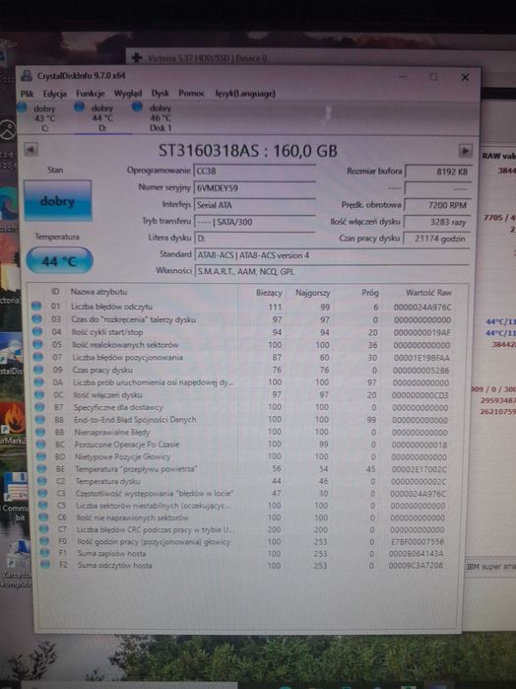Viewport: 516px width, 689px height.
Task: Click the Tryb transferu field SATA/300
Action: coord(254,222)
